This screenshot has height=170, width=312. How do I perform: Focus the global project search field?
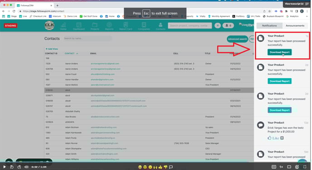190,26
